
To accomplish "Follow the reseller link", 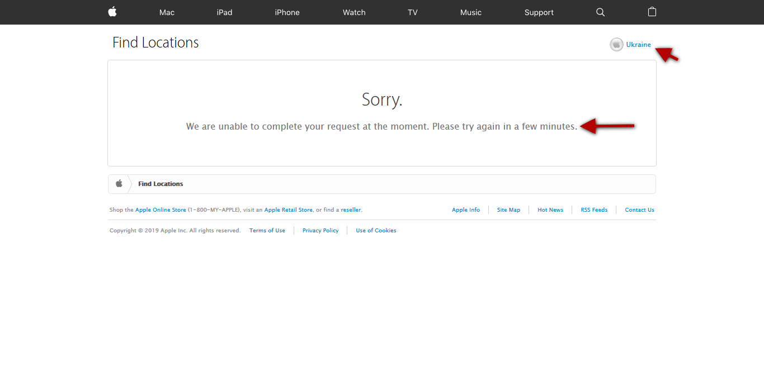I will (x=351, y=210).
